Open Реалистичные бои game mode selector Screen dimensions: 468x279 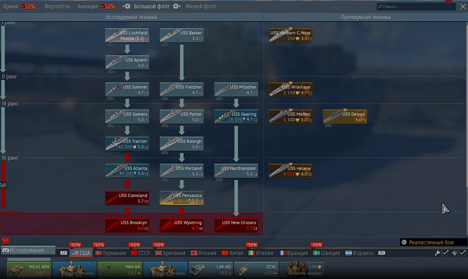pos(433,242)
